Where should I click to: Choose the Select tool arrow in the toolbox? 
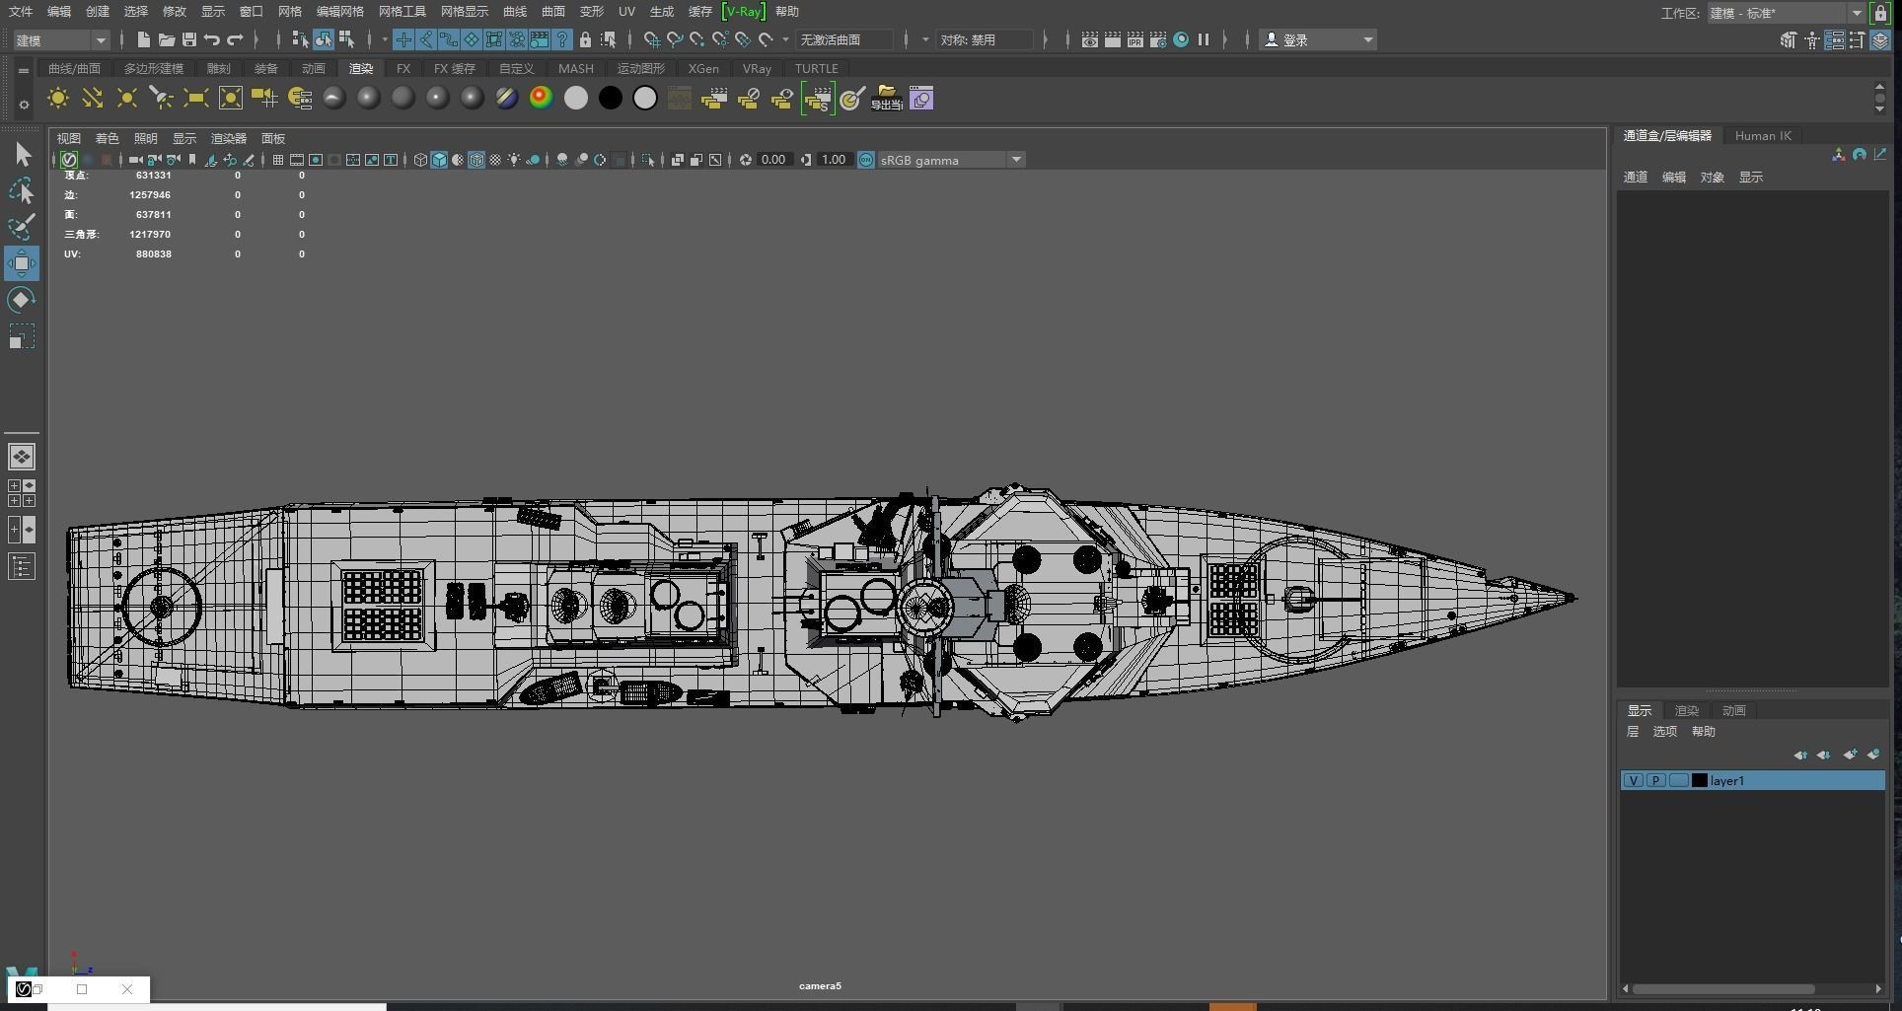[x=22, y=154]
